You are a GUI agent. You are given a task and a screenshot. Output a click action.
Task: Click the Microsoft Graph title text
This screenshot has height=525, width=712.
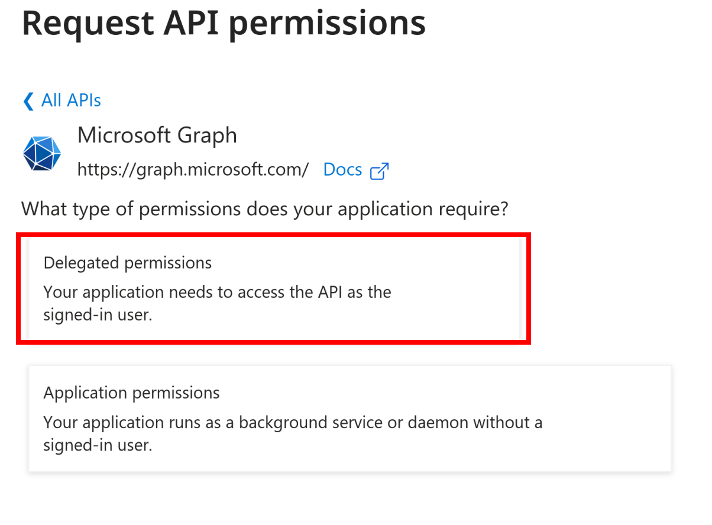(157, 136)
